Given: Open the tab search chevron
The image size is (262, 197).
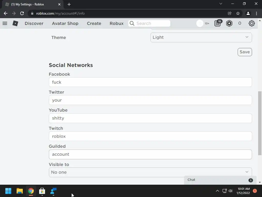Looking at the screenshot, I should 221,4.
